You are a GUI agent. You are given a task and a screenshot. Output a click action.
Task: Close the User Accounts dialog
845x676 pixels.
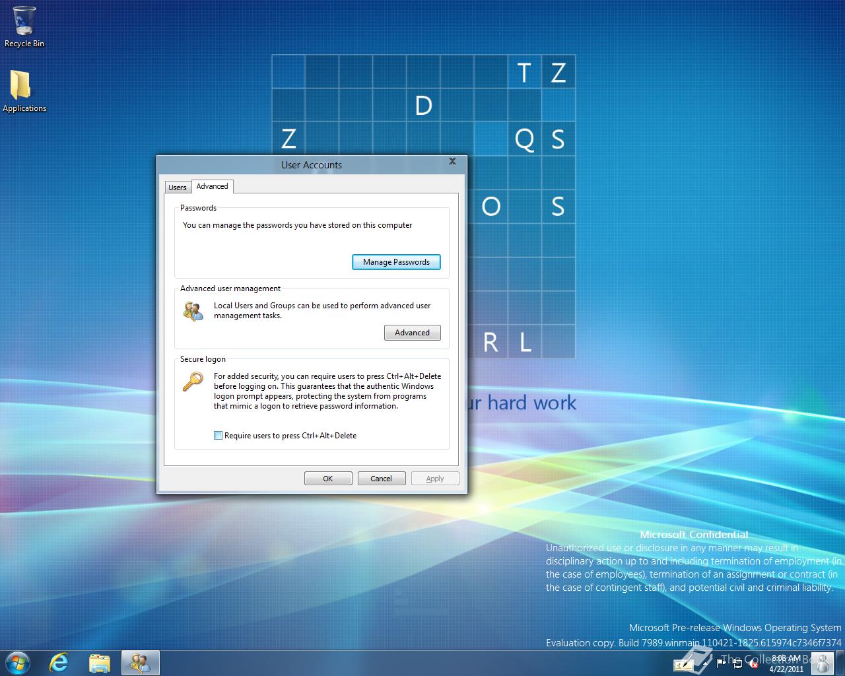pyautogui.click(x=452, y=161)
